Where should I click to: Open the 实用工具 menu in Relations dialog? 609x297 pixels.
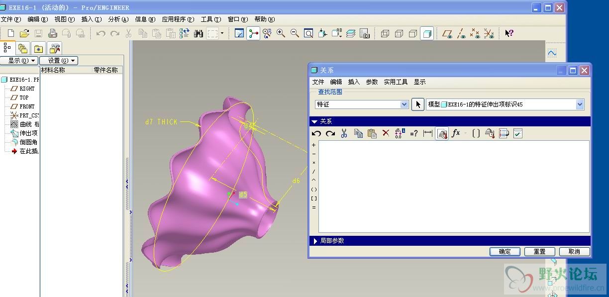tap(396, 82)
